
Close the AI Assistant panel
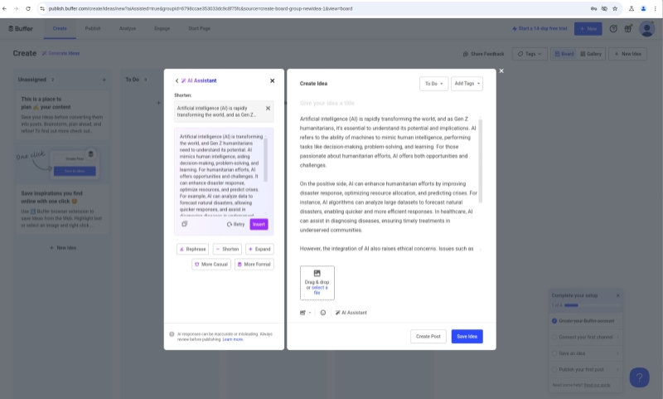click(272, 80)
